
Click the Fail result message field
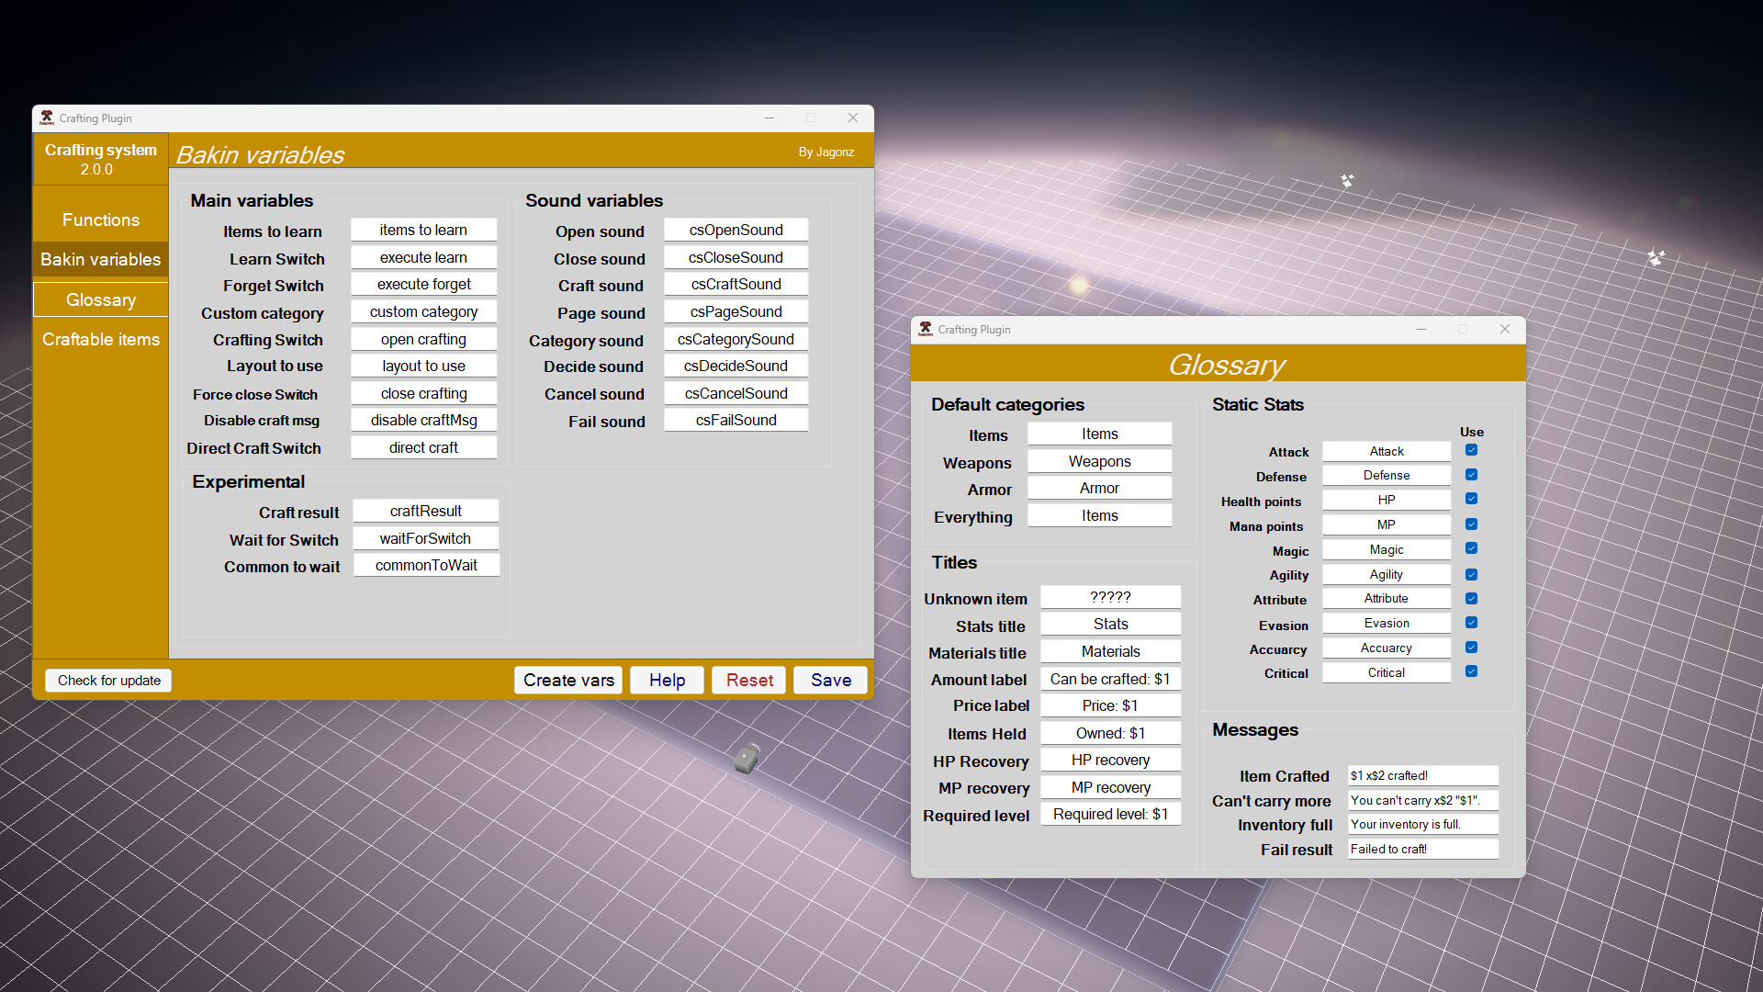point(1422,848)
